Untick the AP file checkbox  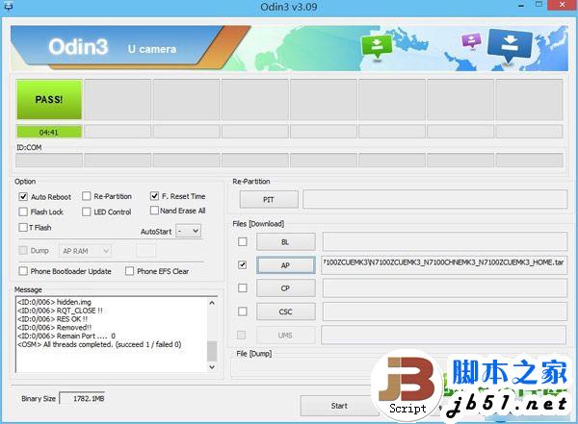pyautogui.click(x=243, y=265)
